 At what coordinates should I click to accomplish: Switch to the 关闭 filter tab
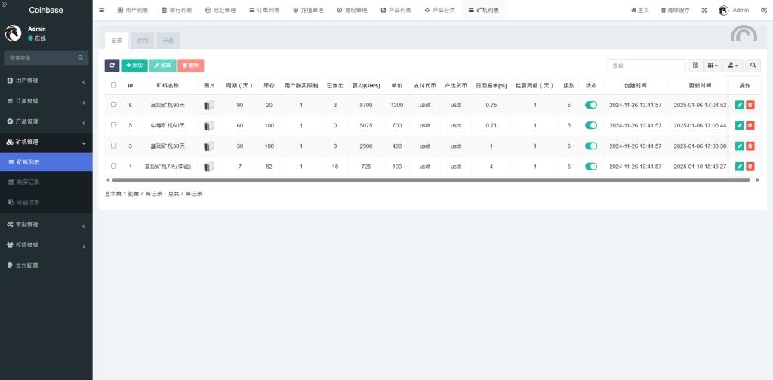[x=143, y=41]
